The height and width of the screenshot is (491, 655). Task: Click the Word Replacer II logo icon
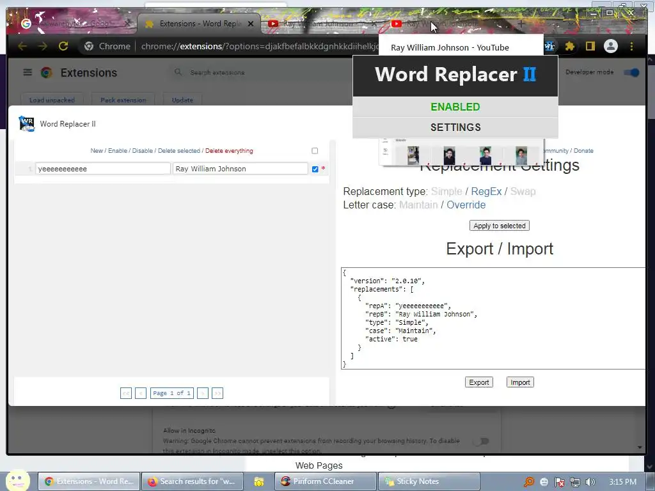27,123
